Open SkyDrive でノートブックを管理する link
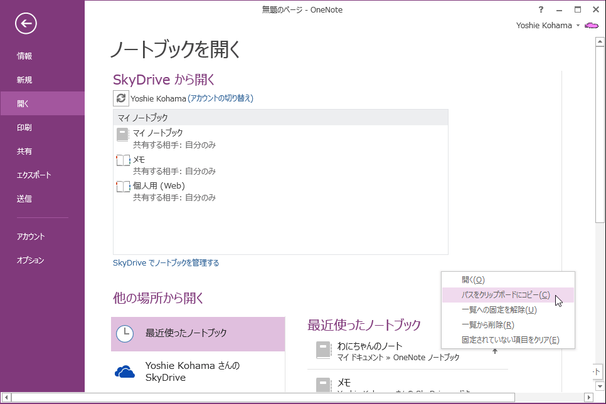The width and height of the screenshot is (606, 404). point(166,263)
